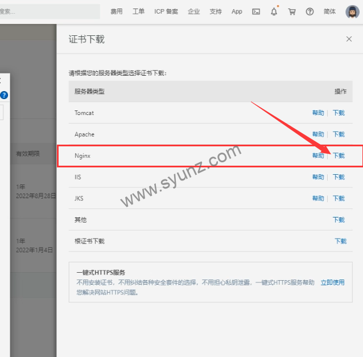Download the JKS certificate

[339, 198]
